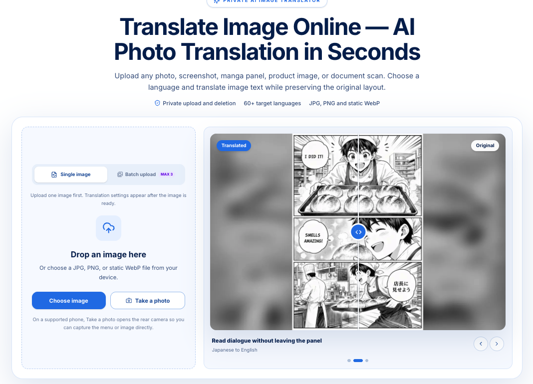
Task: Click the 'Japanese to English' label
Action: (x=235, y=350)
